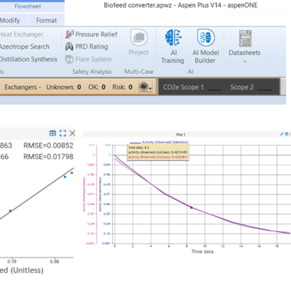The image size is (291, 291).
Task: Close the parity chart panel
Action: (72, 133)
